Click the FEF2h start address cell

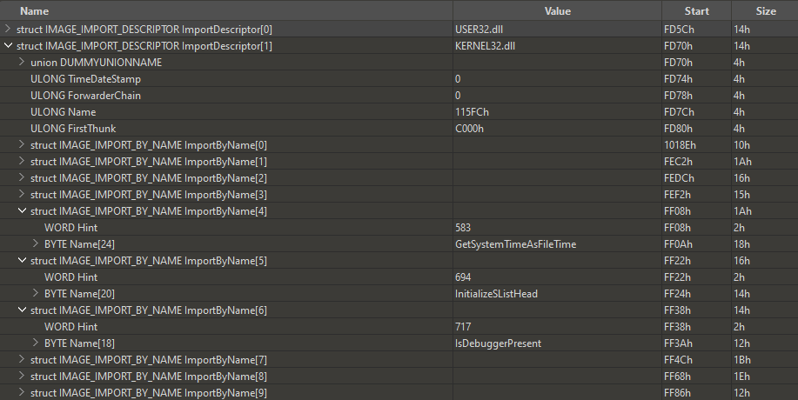[x=696, y=194]
